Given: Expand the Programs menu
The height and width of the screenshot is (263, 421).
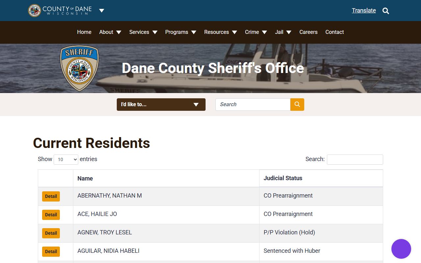Looking at the screenshot, I should 181,32.
